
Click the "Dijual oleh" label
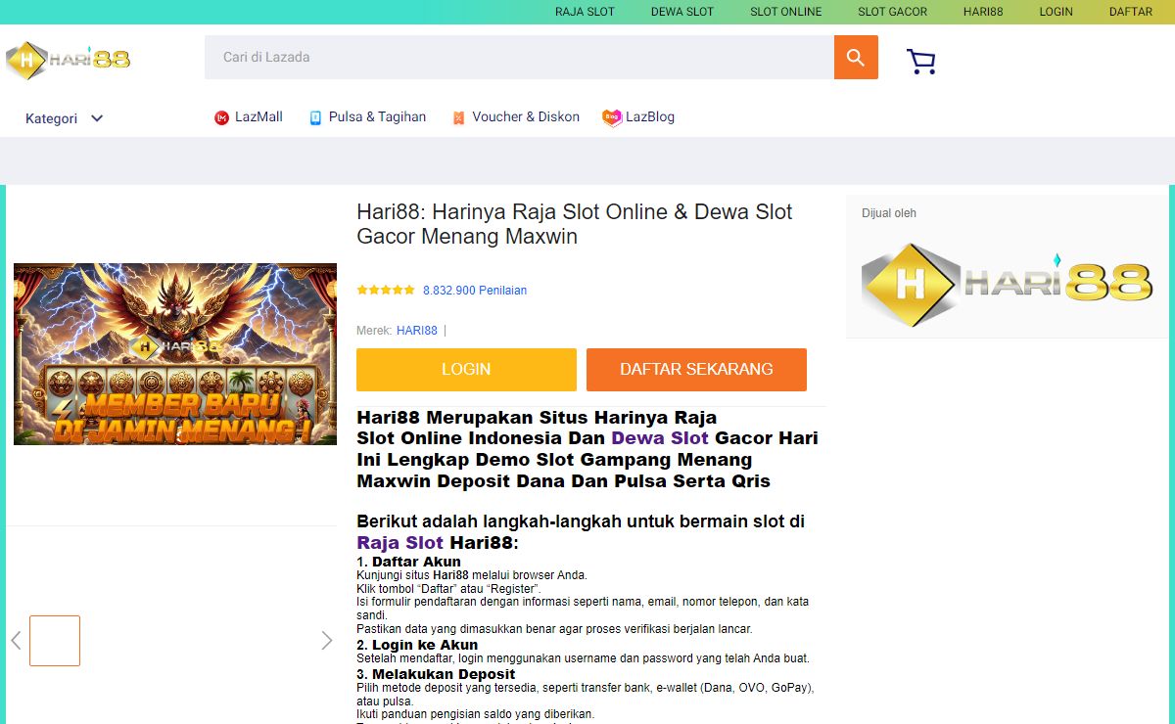[889, 213]
